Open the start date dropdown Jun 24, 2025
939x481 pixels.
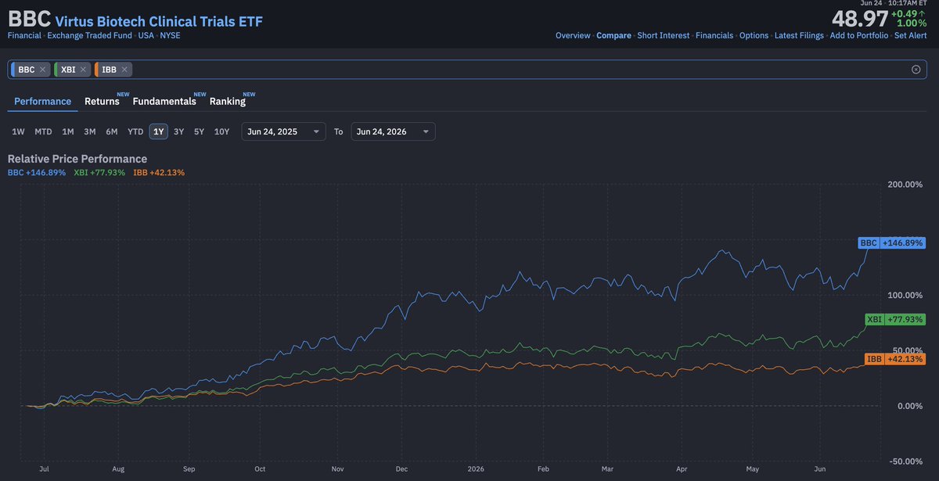[x=284, y=131]
